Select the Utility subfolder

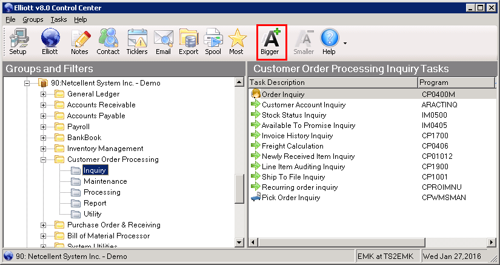pos(93,213)
